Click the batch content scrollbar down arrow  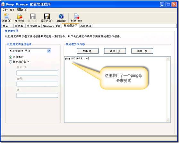[168, 120]
